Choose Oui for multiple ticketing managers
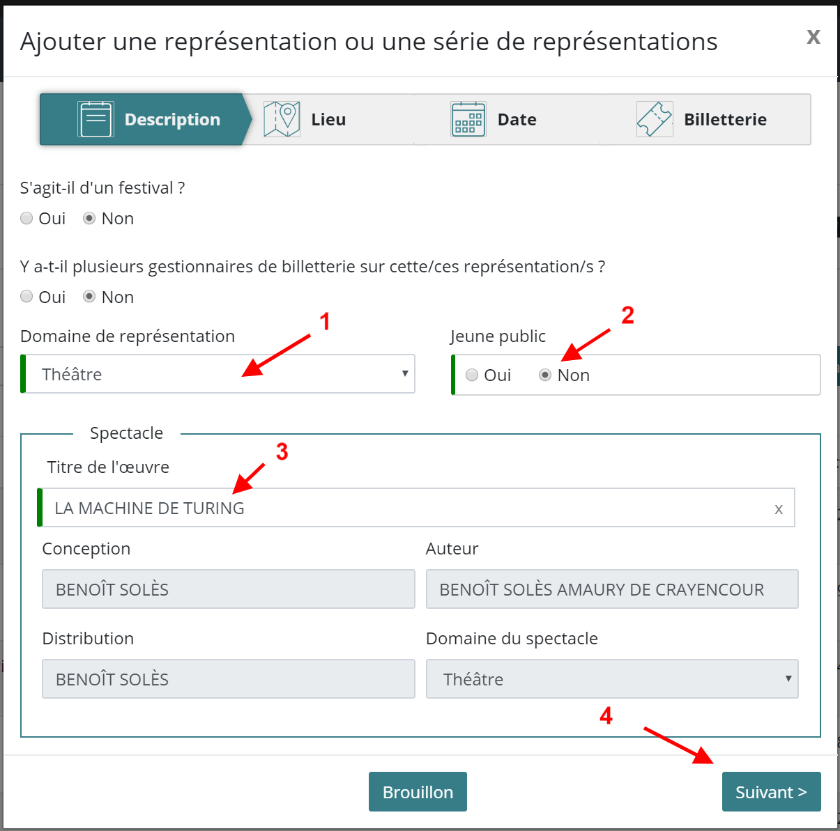This screenshot has height=831, width=840. (27, 297)
